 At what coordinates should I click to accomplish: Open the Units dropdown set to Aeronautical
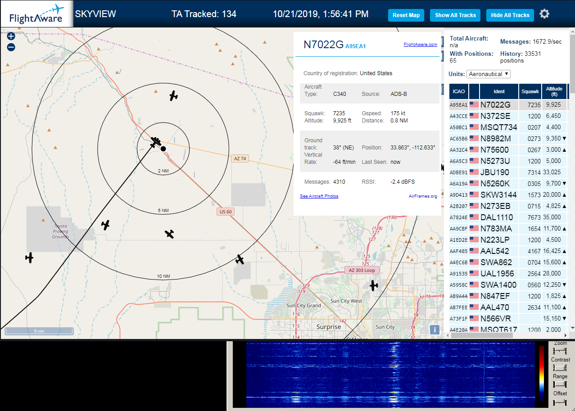489,74
